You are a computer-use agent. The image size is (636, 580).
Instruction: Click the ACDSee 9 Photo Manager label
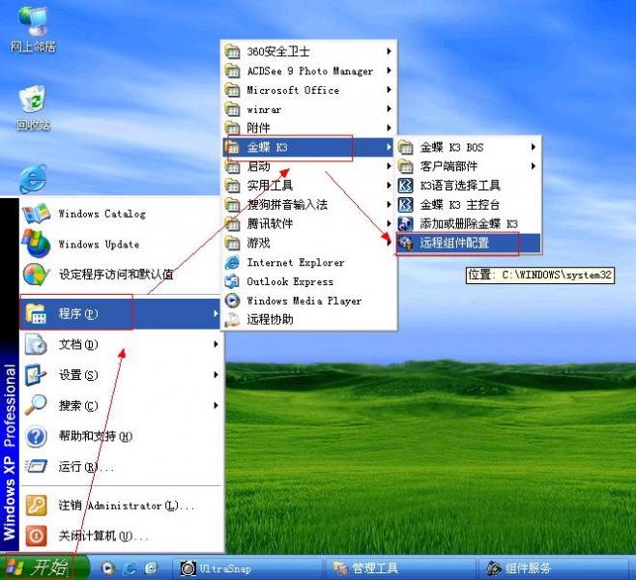click(310, 71)
